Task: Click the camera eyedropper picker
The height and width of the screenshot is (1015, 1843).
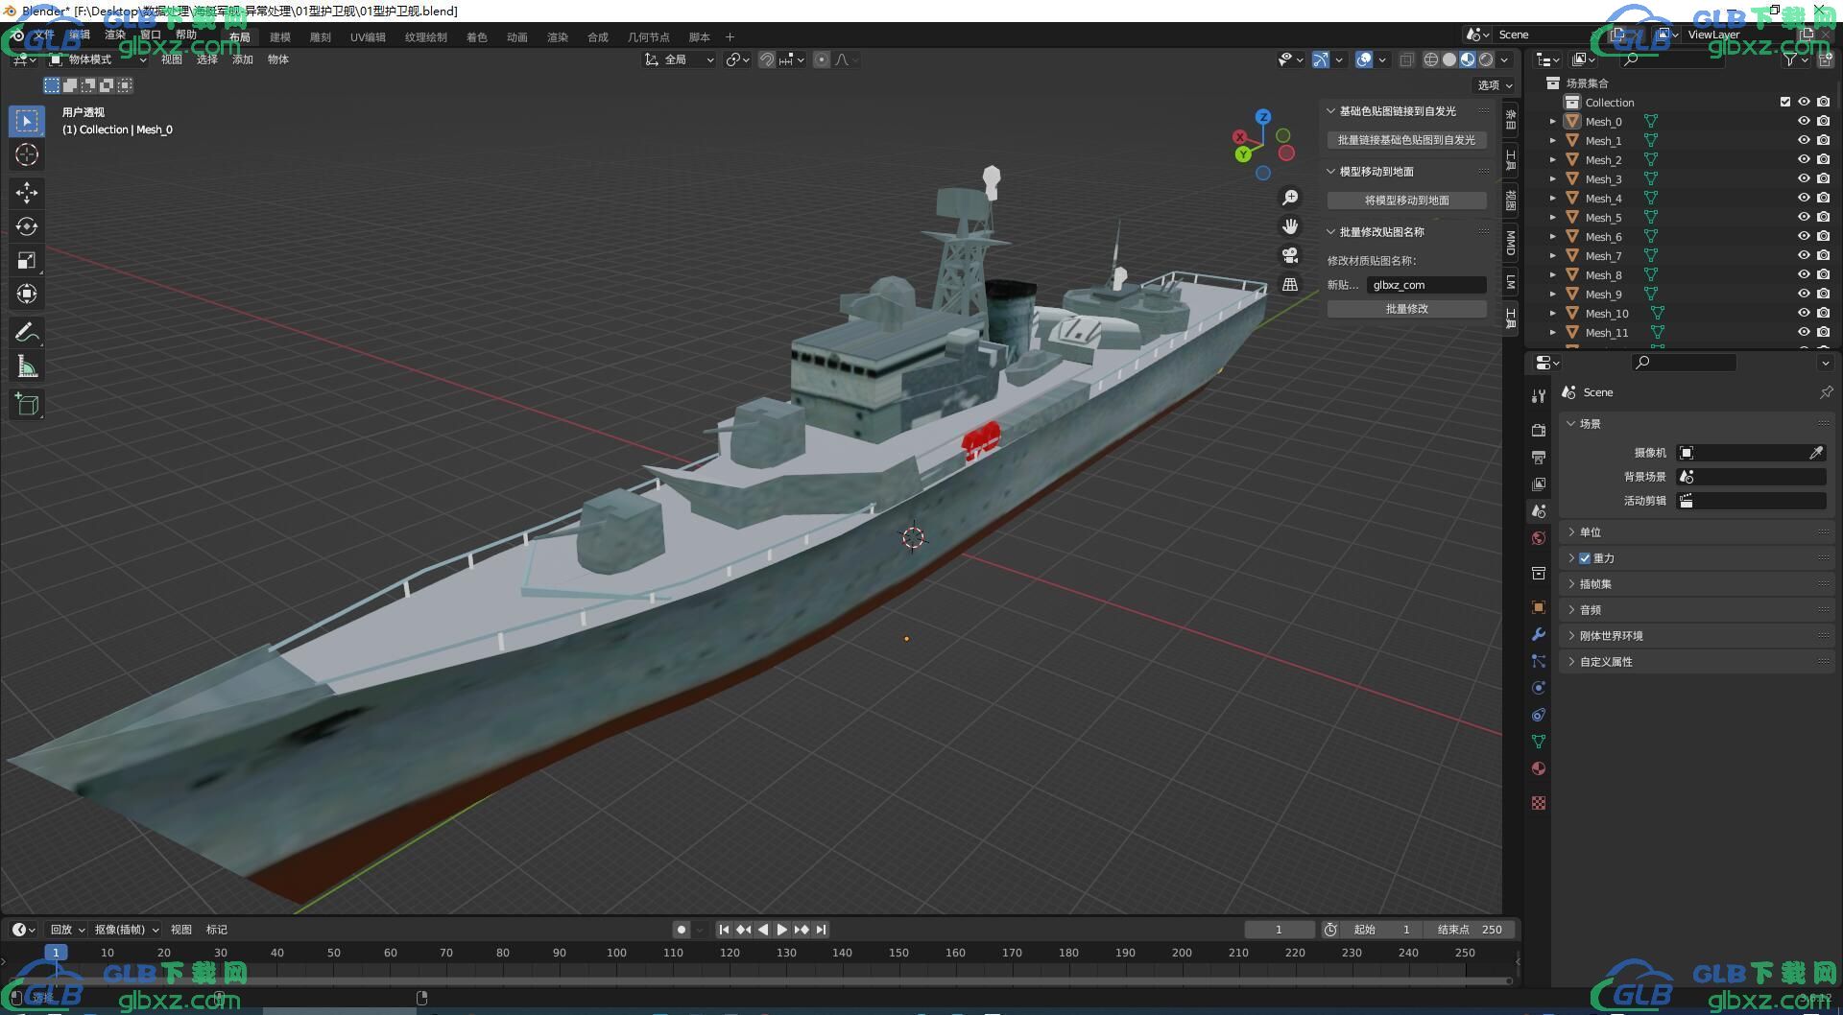Action: tap(1816, 453)
